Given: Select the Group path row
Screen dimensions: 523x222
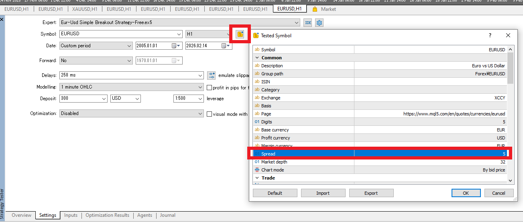Looking at the screenshot, I should [x=380, y=74].
